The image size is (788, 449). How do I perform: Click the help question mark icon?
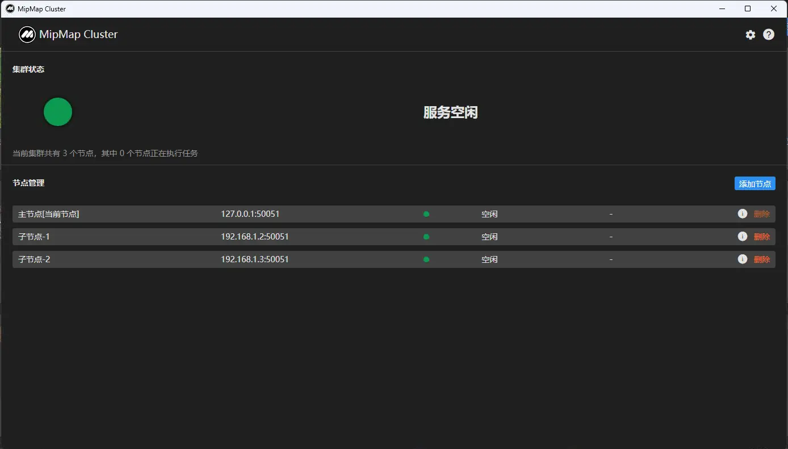click(768, 35)
